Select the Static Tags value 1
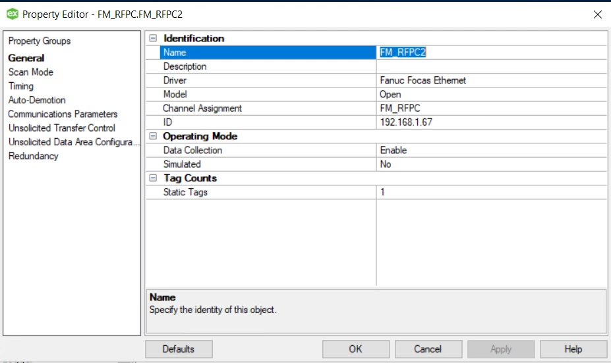Screen dimensions: 611x363 point(492,193)
